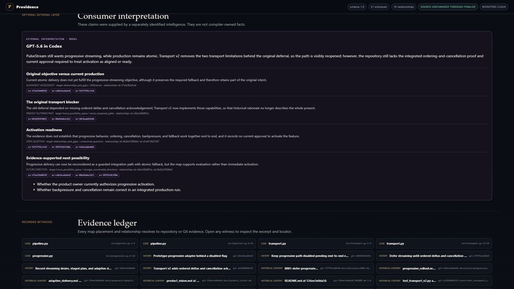Click the Future Direction metadata line
The image size is (514, 289).
(x=99, y=170)
